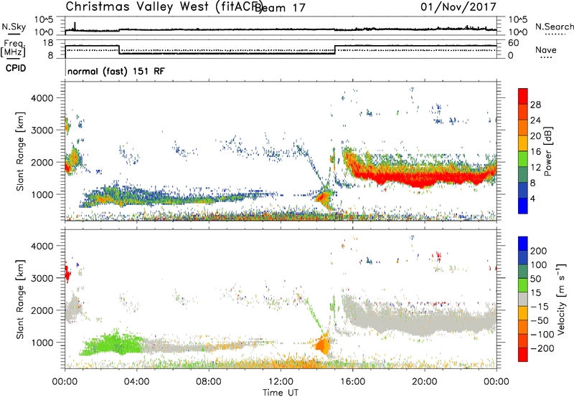This screenshot has width=574, height=397.
Task: Click '1000' on velocity panel range axis
Action: pyautogui.click(x=42, y=343)
